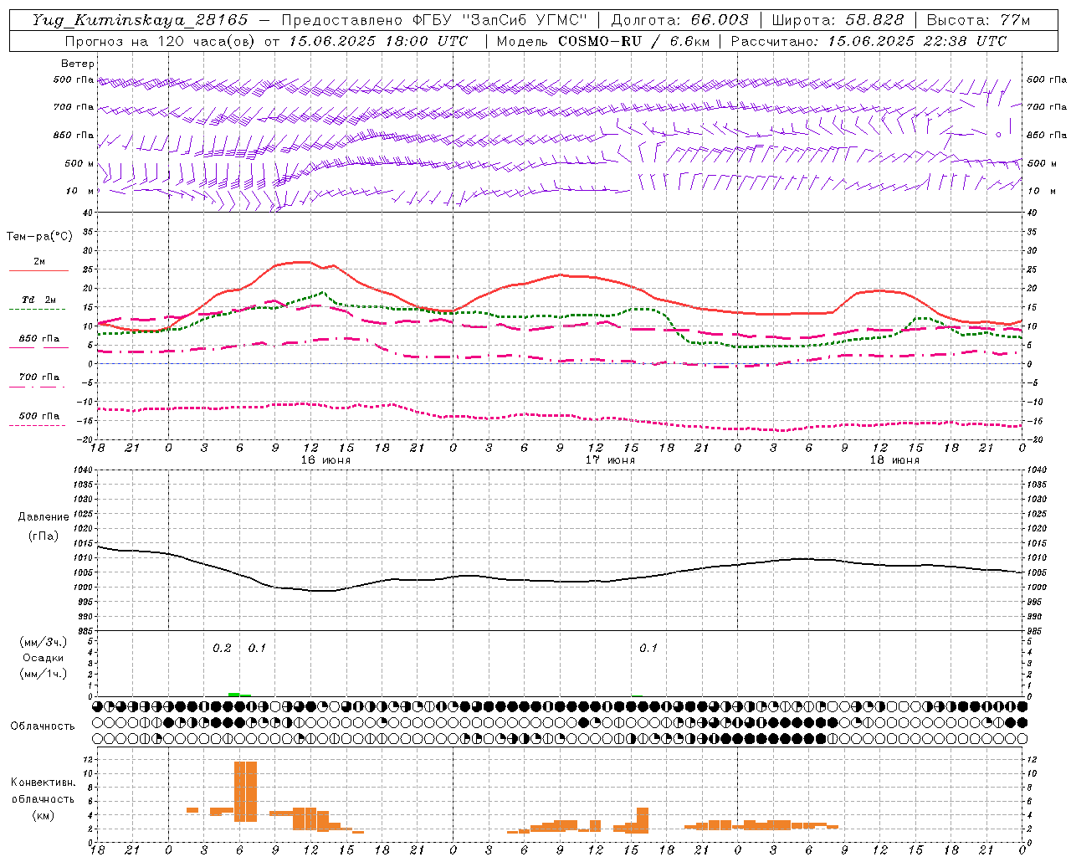1071x857 pixels.
Task: Click the Облачность row label
Action: point(43,726)
